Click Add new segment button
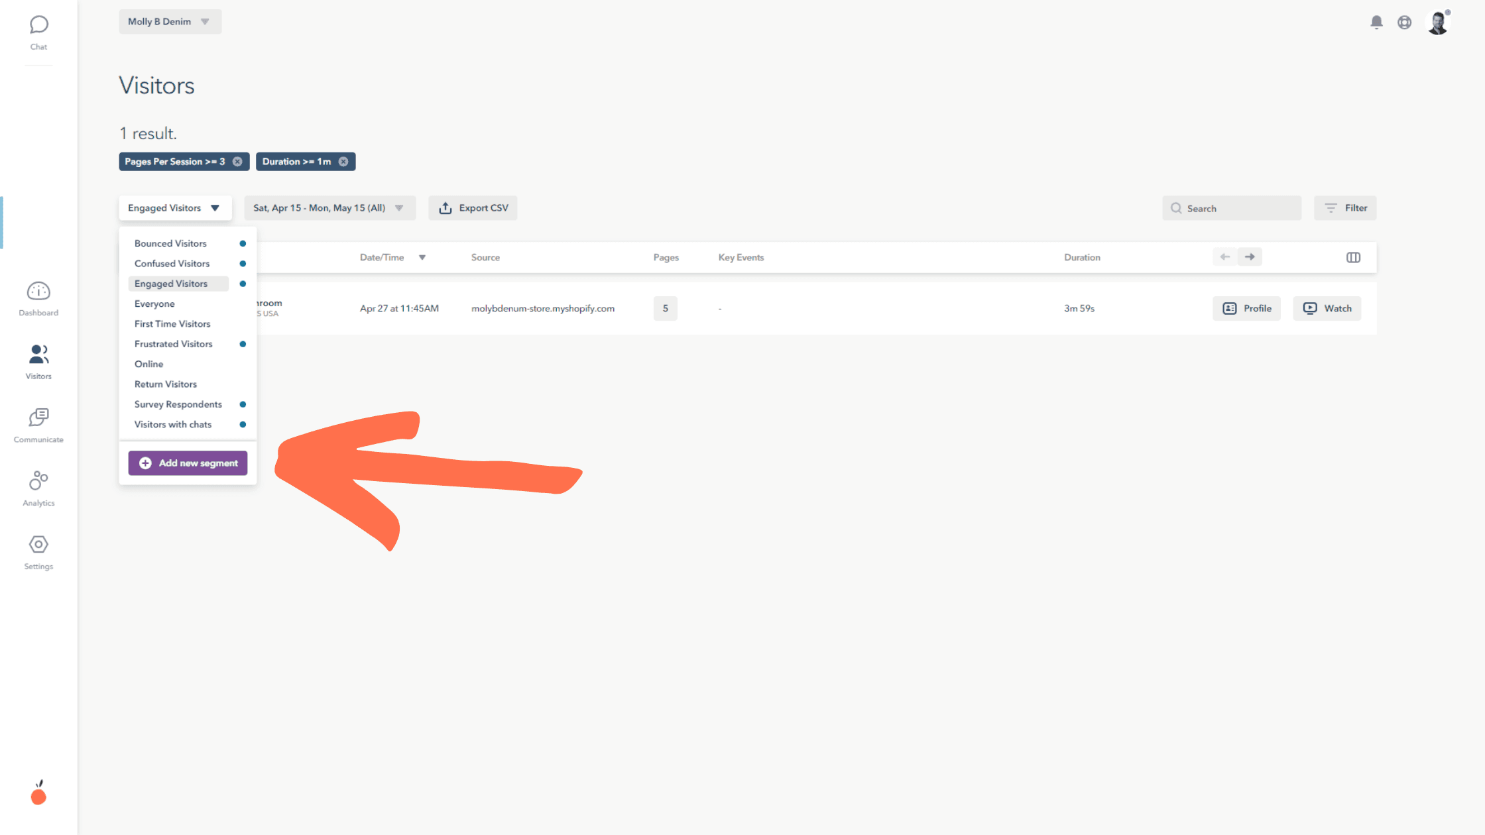This screenshot has width=1485, height=835. click(x=188, y=463)
